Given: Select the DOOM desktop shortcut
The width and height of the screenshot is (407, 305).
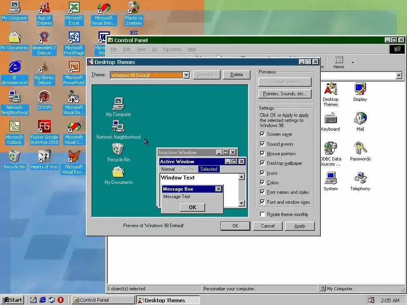Looking at the screenshot, I should point(45,100).
